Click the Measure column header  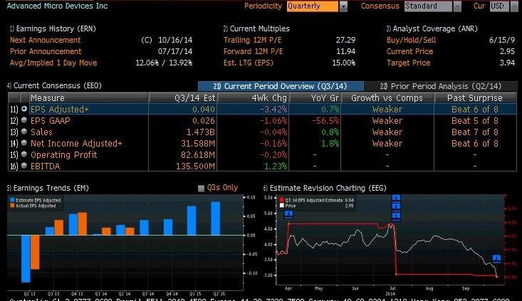88,97
